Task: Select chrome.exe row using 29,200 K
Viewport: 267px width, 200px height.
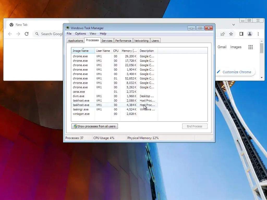Action: [x=114, y=56]
